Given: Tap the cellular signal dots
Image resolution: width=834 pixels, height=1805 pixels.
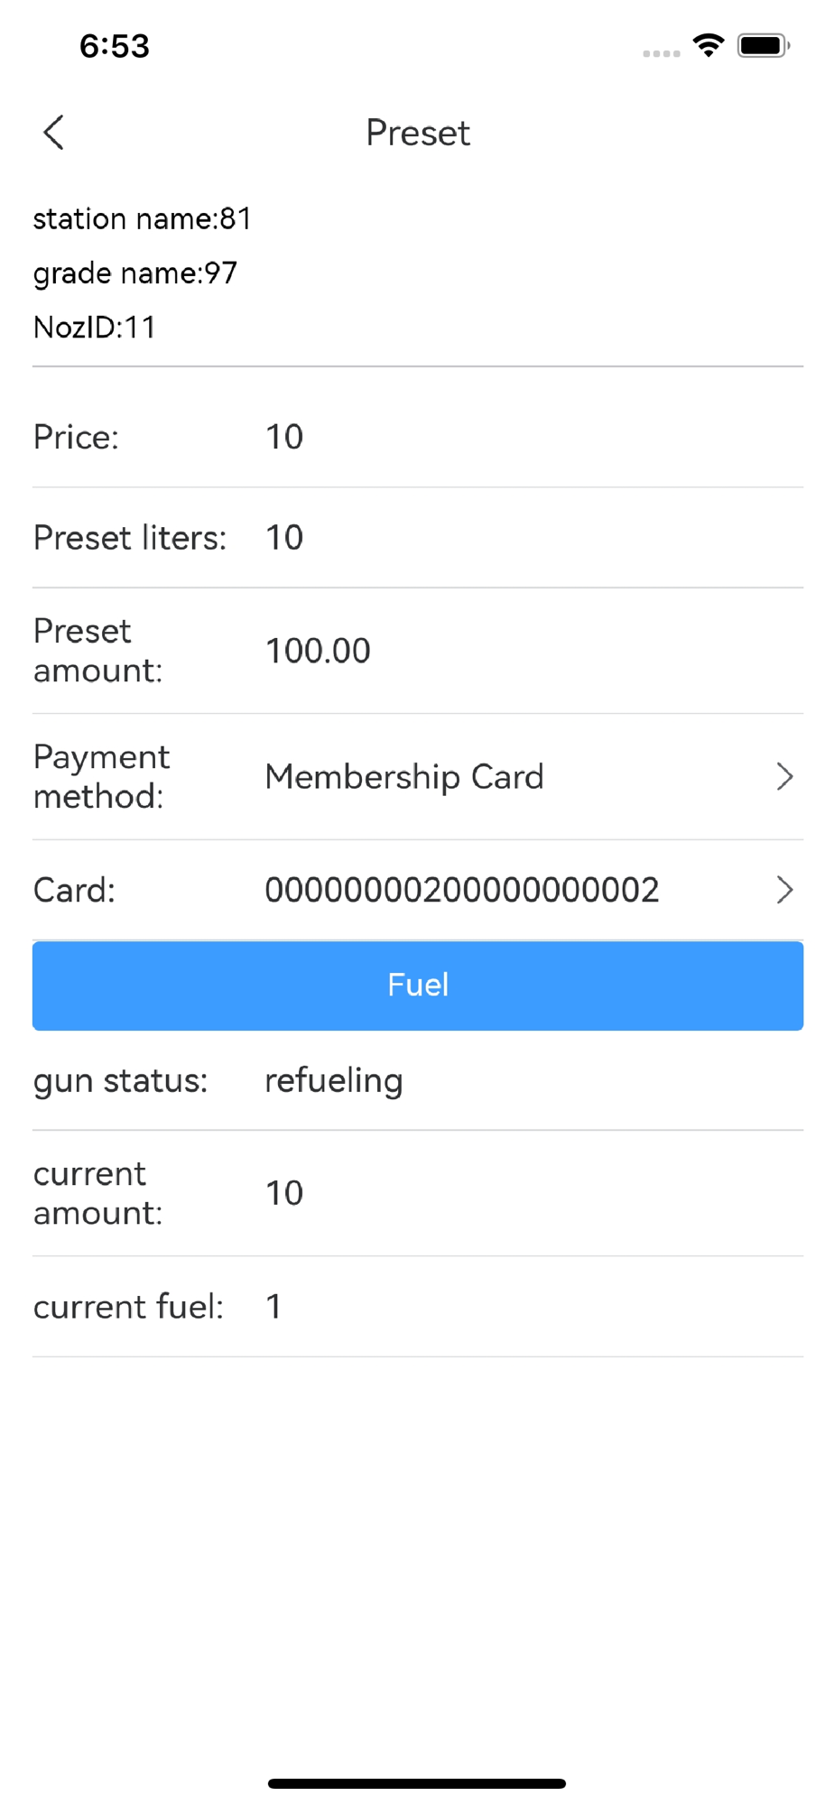Looking at the screenshot, I should 662,53.
